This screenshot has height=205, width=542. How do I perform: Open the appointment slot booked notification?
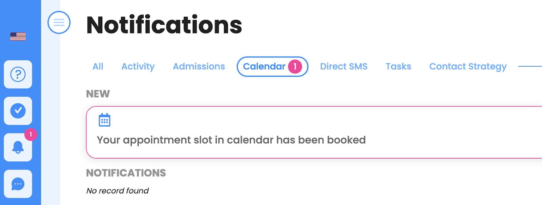[x=231, y=140]
